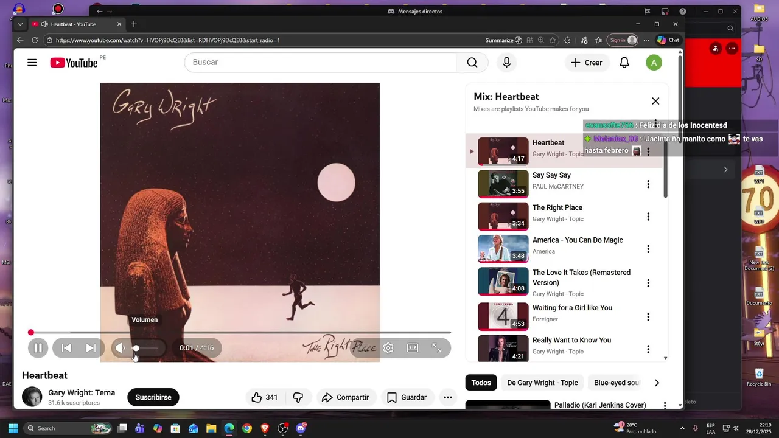Open Windows Start menu
Image resolution: width=779 pixels, height=438 pixels.
pyautogui.click(x=13, y=428)
